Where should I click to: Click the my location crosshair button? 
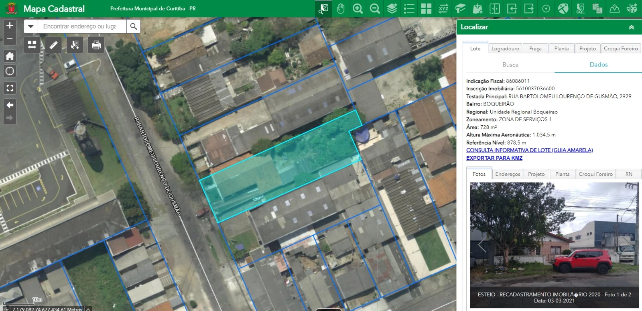pyautogui.click(x=10, y=71)
